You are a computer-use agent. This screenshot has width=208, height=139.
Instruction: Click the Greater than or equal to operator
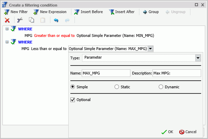55,36
